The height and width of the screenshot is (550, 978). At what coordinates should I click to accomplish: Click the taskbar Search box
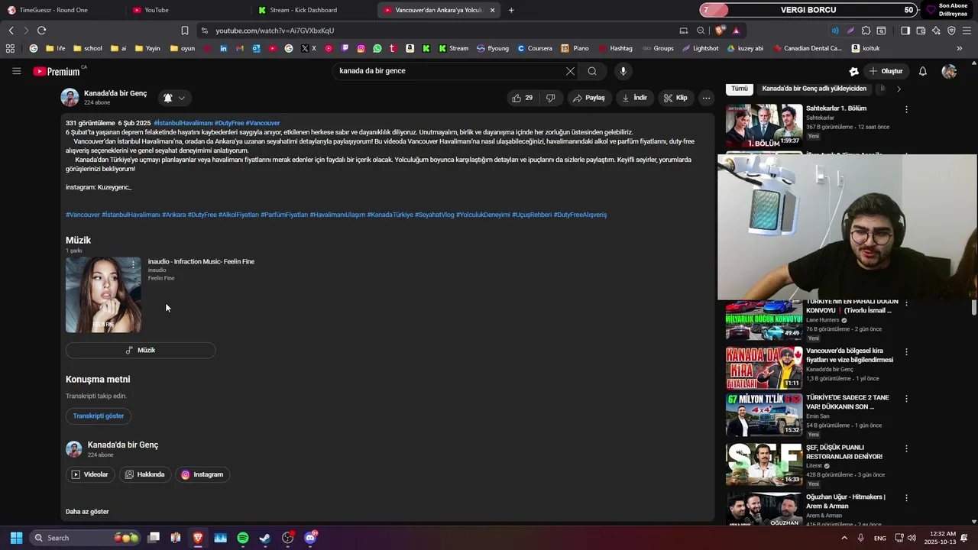point(86,538)
